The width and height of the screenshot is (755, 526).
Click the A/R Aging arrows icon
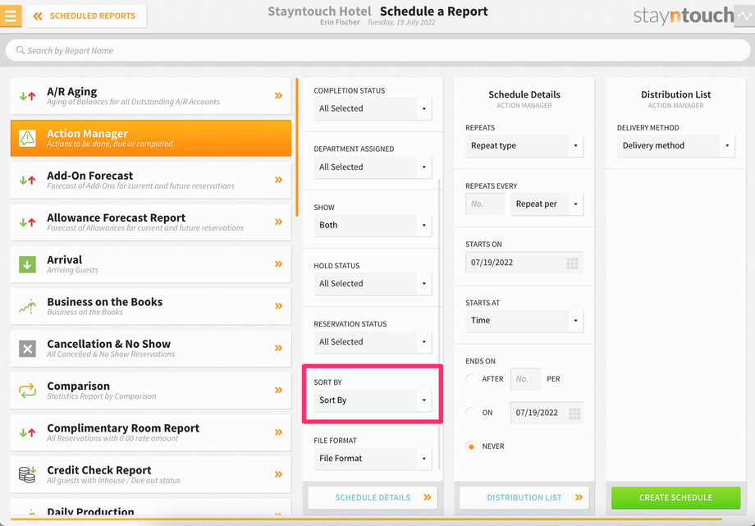(27, 96)
